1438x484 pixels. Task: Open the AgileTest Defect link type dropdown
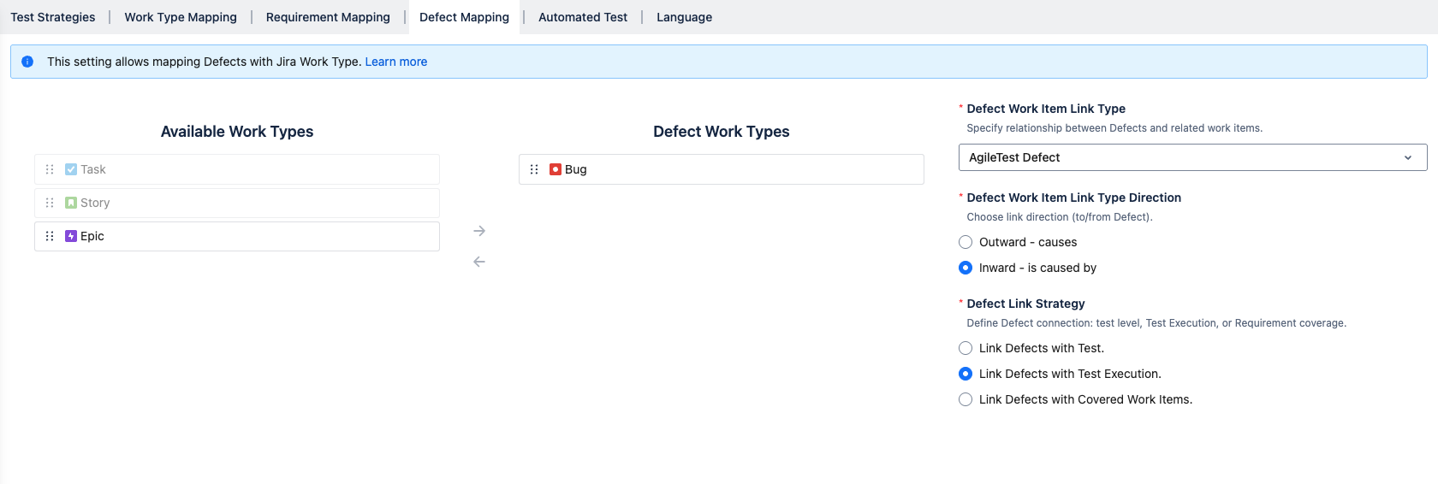tap(1191, 157)
